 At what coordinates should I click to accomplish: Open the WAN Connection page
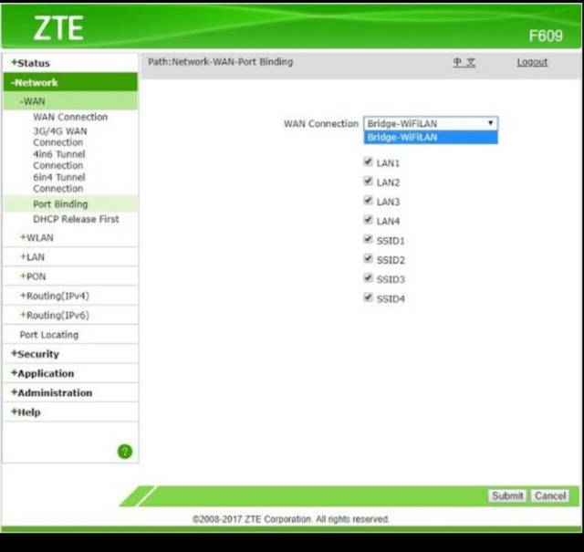[70, 117]
